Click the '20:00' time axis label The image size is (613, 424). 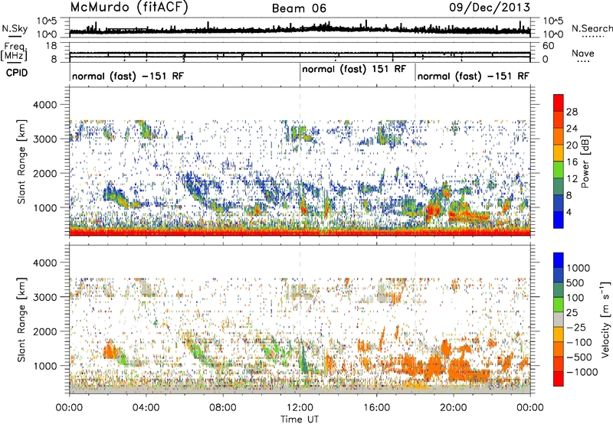pyautogui.click(x=453, y=408)
